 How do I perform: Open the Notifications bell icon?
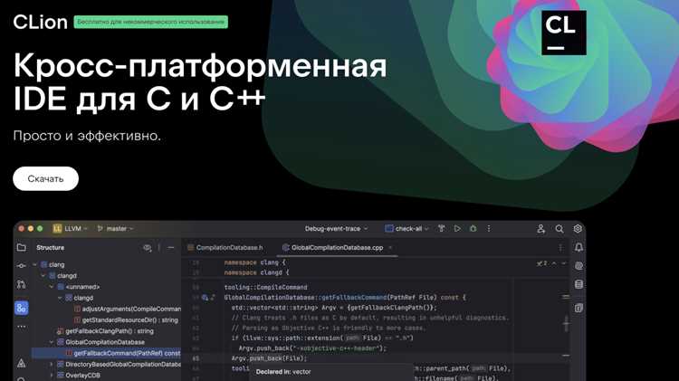coord(579,247)
